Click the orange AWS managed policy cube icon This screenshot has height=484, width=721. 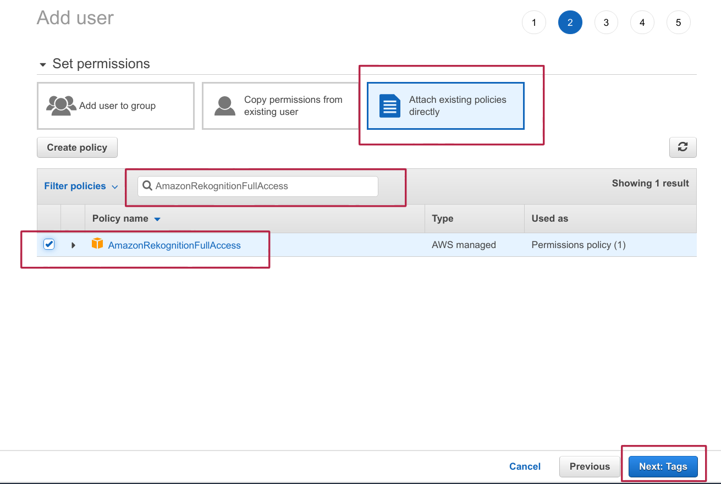pyautogui.click(x=97, y=244)
